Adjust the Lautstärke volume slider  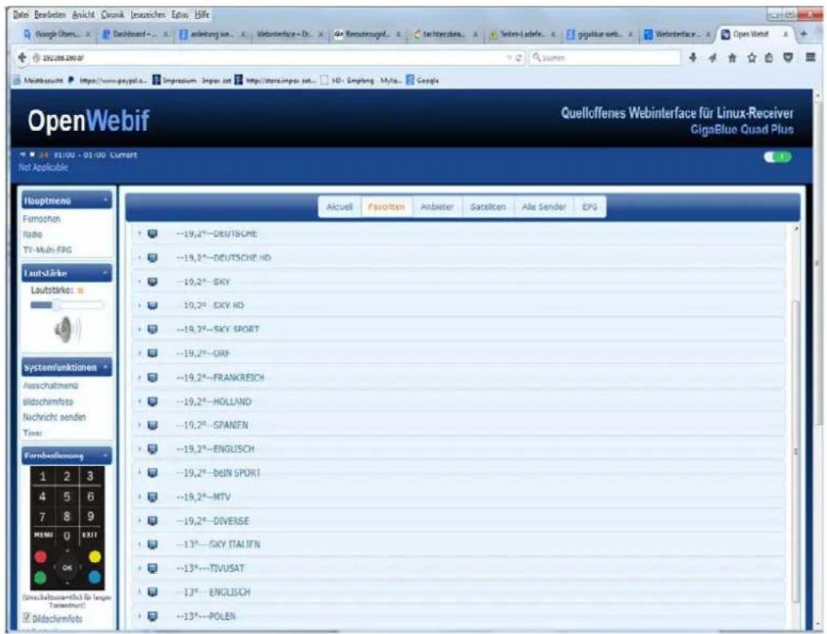[67, 305]
